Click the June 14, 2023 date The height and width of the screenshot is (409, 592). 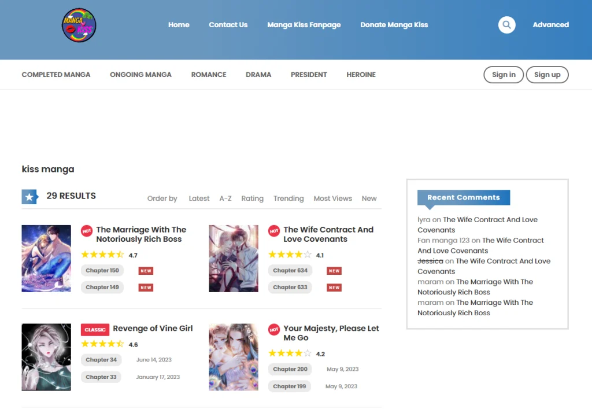point(154,360)
